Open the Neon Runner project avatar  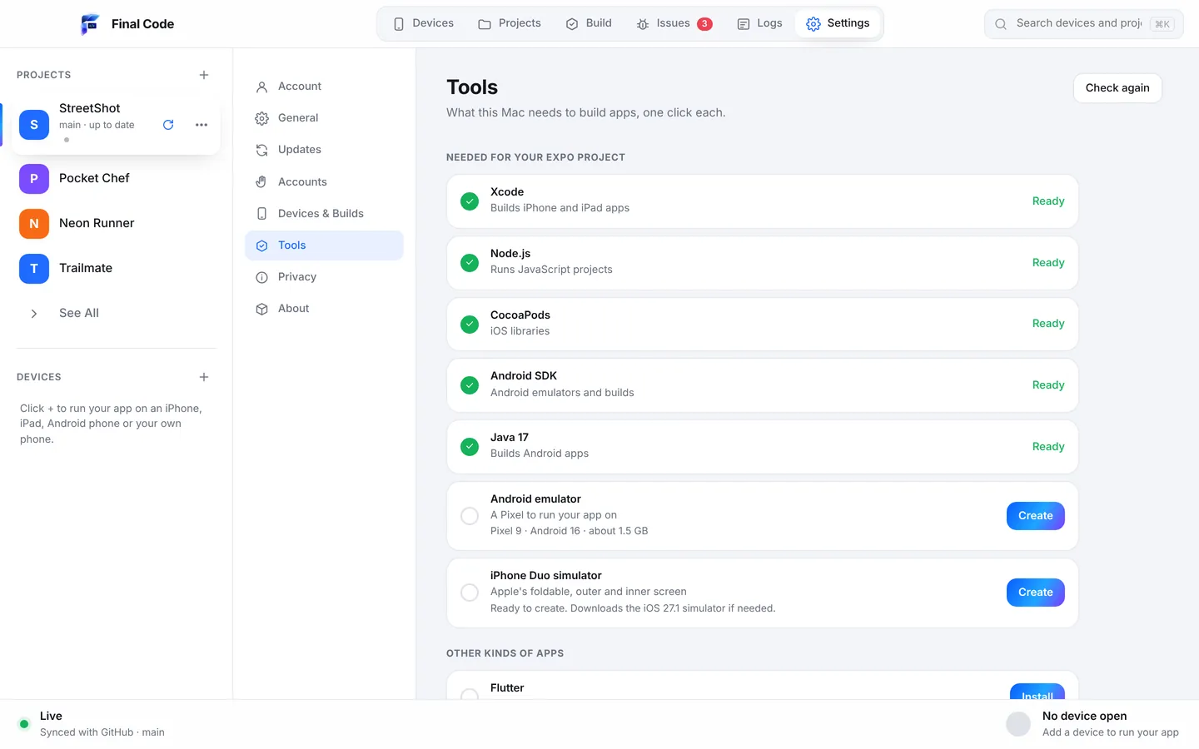point(34,223)
